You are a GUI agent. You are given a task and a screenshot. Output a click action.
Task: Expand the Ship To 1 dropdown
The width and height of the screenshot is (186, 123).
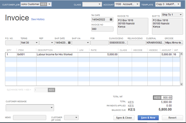181,15
